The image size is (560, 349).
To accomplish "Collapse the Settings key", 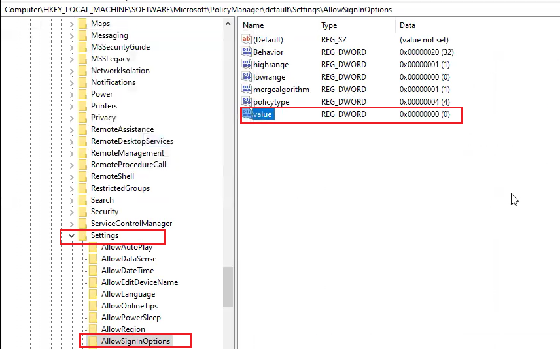I will pyautogui.click(x=71, y=235).
